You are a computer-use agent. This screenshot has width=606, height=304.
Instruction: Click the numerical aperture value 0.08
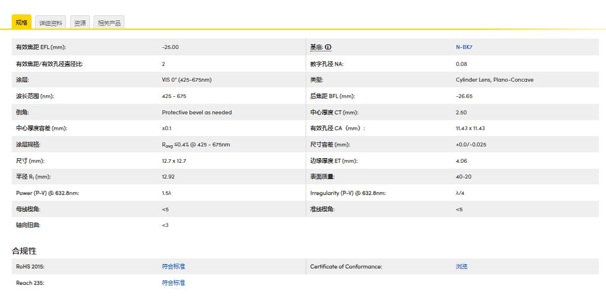462,64
